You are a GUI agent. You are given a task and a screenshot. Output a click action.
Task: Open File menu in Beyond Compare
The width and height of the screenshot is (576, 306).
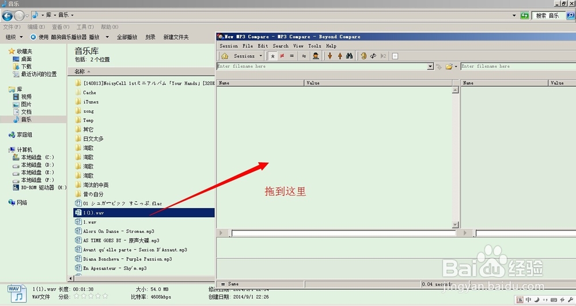248,46
